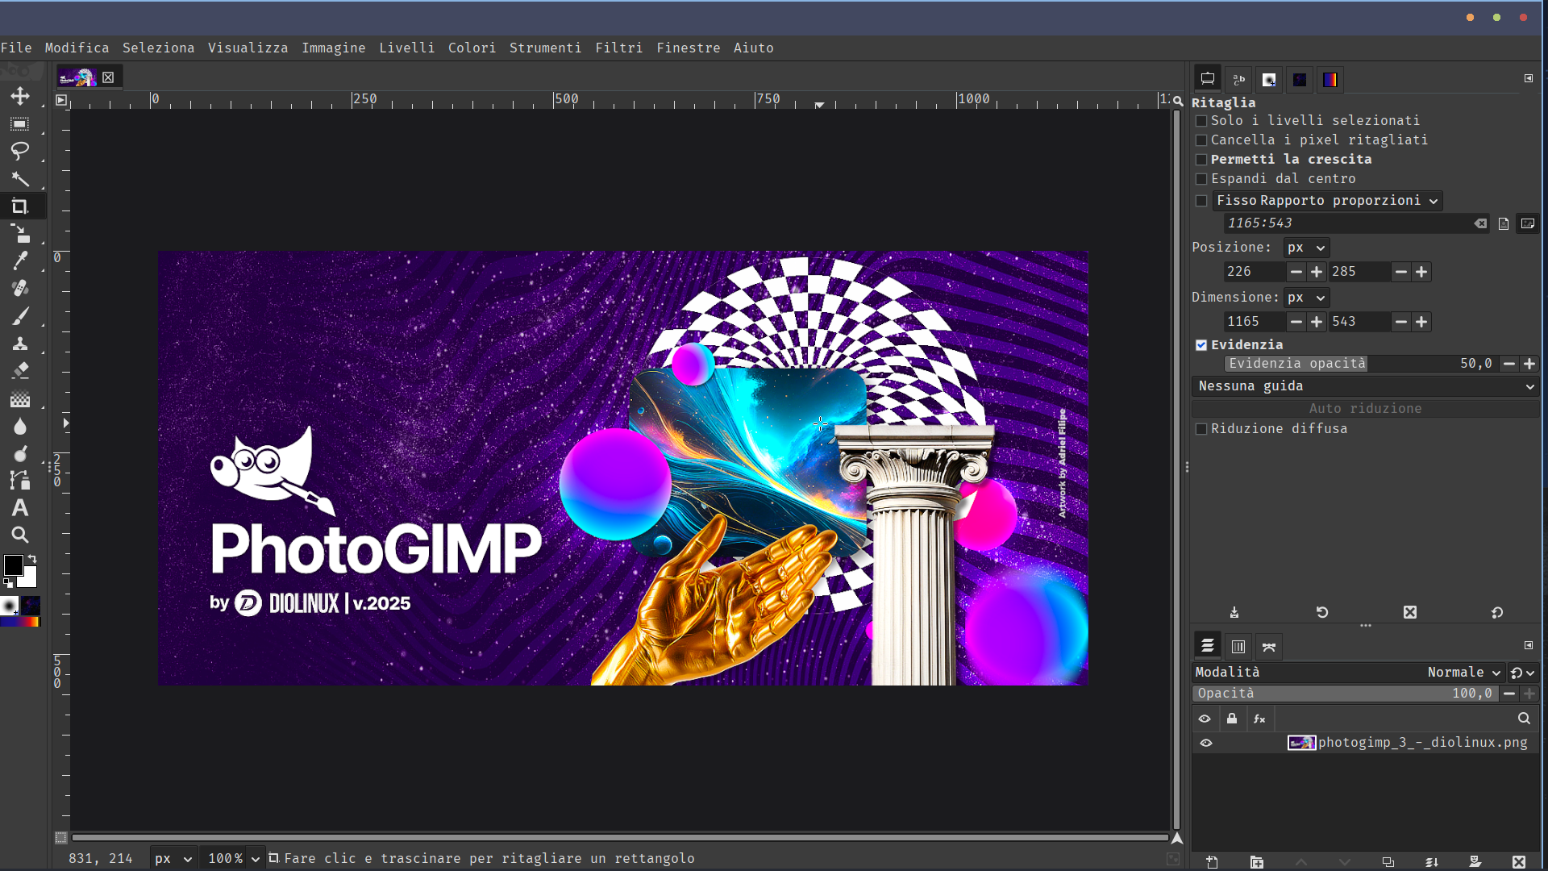Uncheck the Evidenzia checkbox

[1201, 345]
